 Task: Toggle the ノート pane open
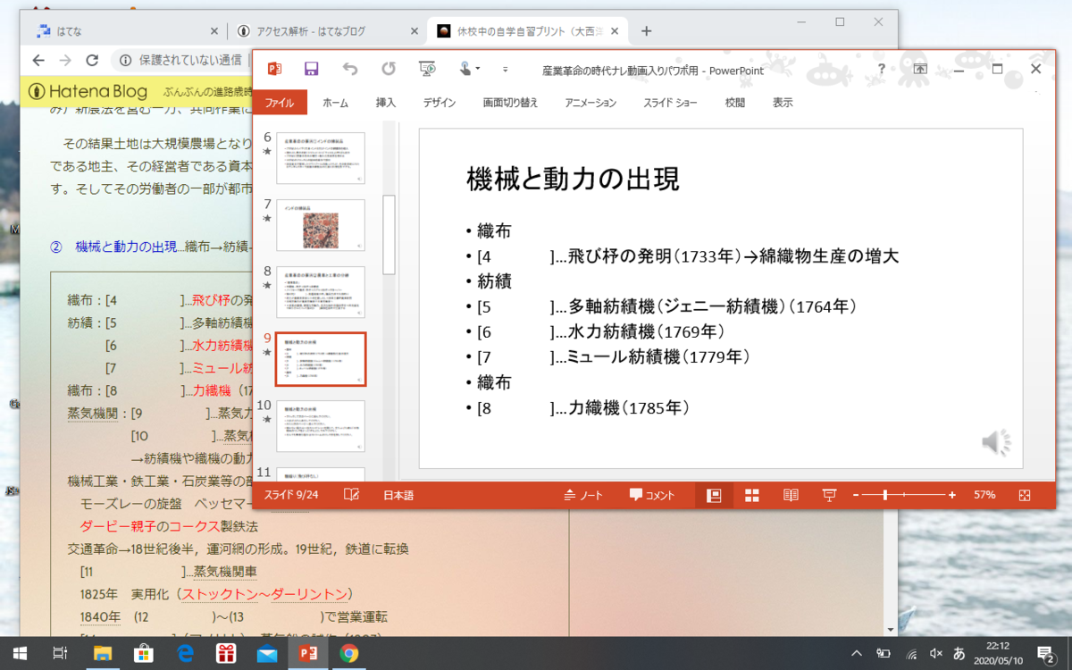pyautogui.click(x=585, y=494)
